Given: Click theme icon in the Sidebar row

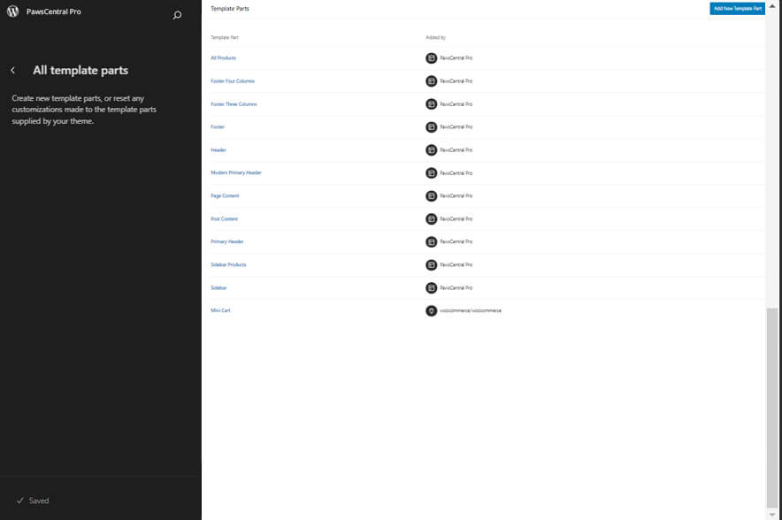Looking at the screenshot, I should click(432, 288).
